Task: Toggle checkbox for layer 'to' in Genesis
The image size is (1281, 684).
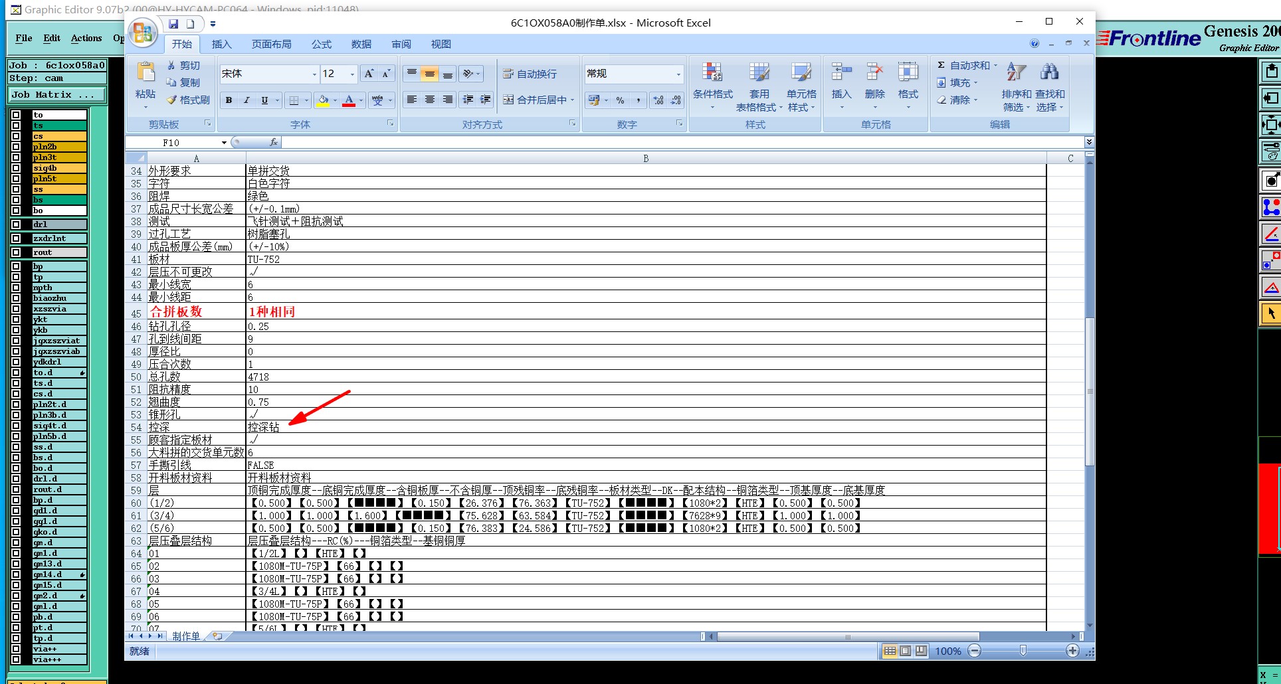Action: 16,115
